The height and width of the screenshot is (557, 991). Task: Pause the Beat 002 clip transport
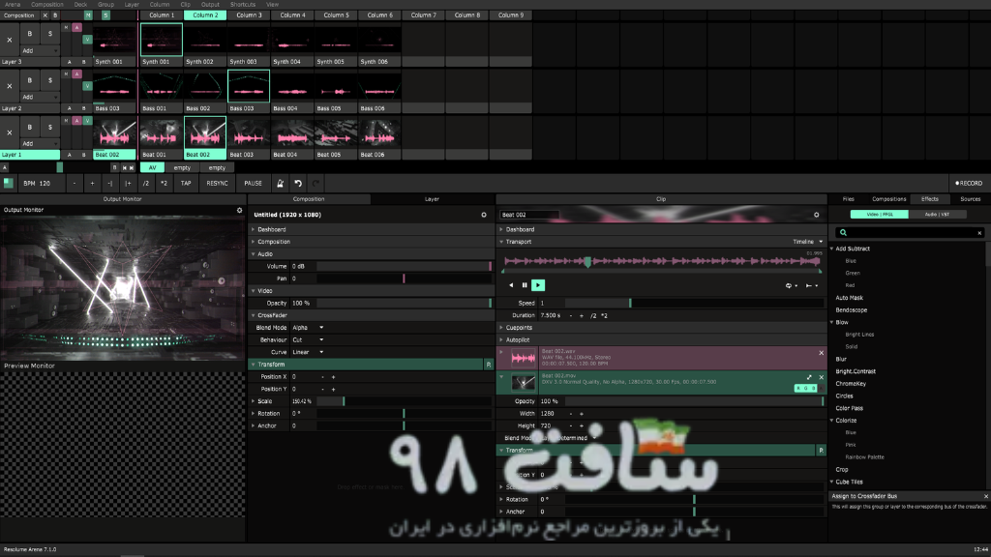coord(525,285)
